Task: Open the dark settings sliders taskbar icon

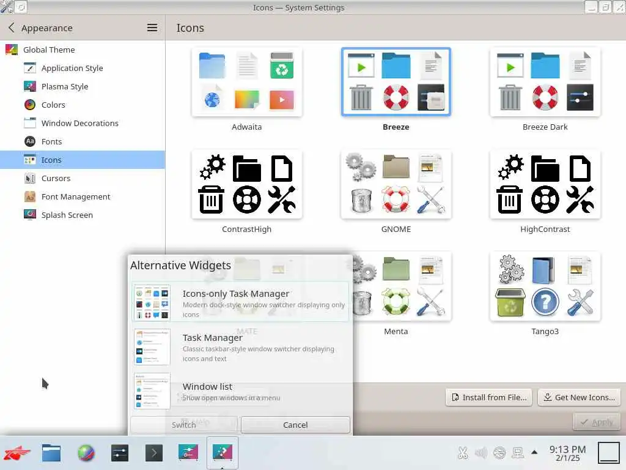Action: [x=120, y=453]
